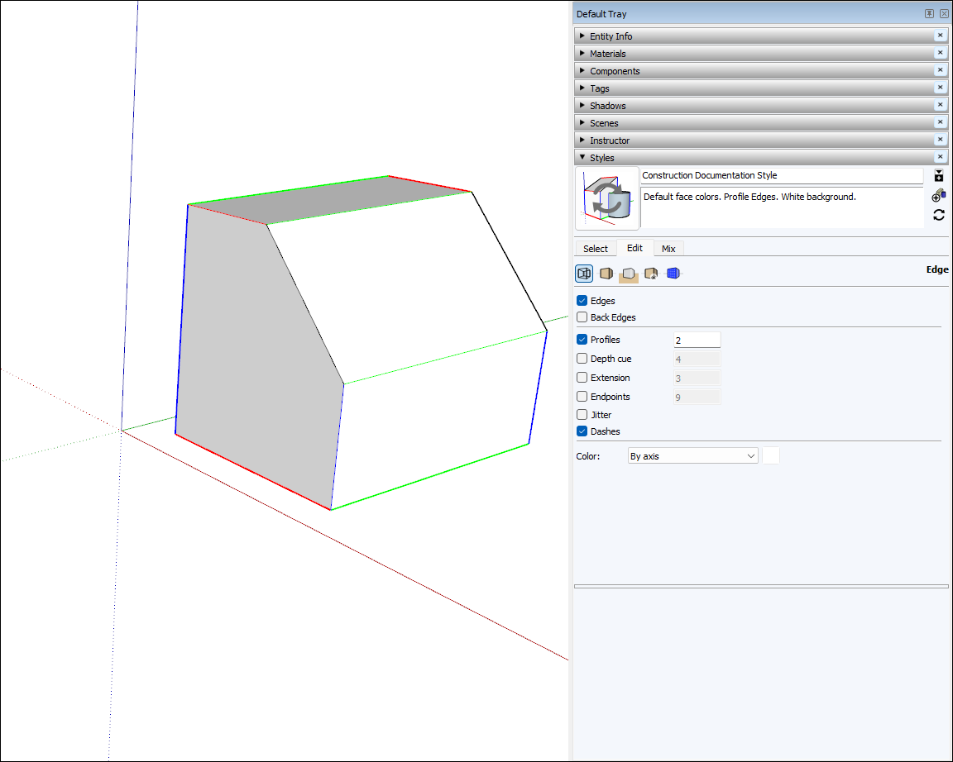Select the Modeling settings icon

[x=673, y=273]
